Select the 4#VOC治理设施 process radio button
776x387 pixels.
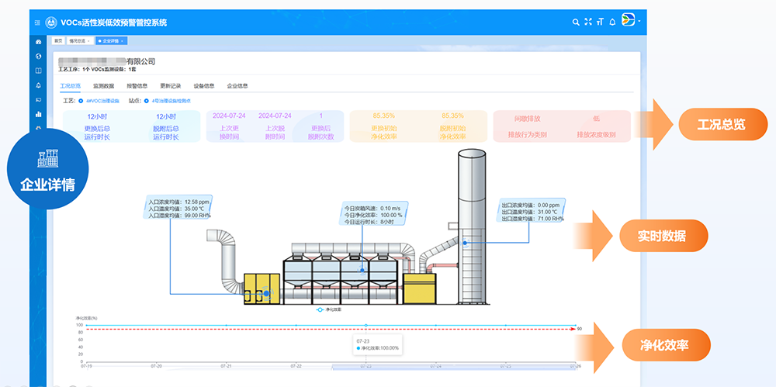tap(81, 100)
